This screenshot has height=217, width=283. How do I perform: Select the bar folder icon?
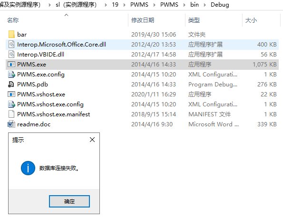click(x=11, y=34)
